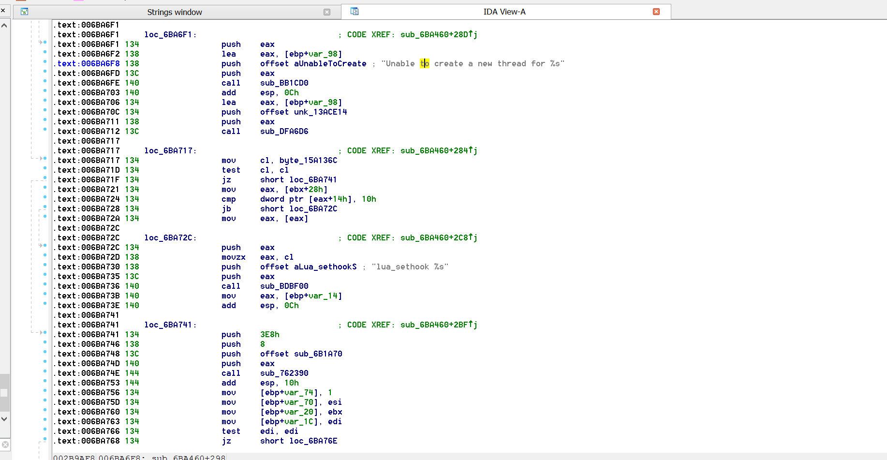The image size is (887, 460).
Task: Click operand [ebx+28h] at 006BA721
Action: [x=306, y=190]
